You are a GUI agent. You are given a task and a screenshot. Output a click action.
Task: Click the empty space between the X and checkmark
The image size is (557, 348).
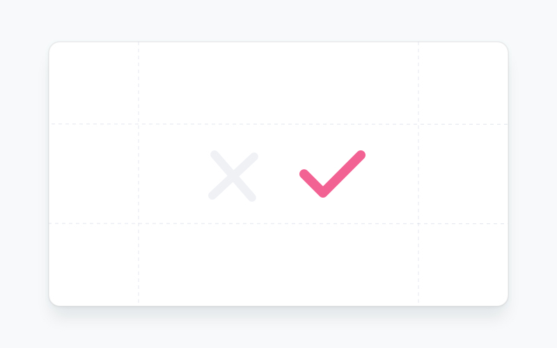pyautogui.click(x=278, y=175)
